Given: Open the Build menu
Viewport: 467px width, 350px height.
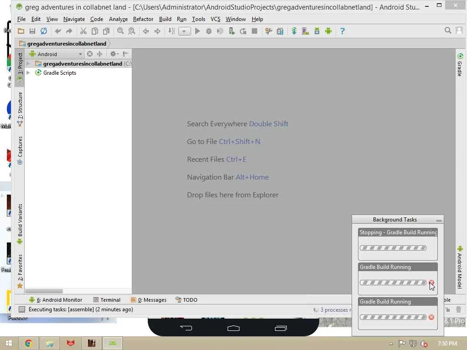Looking at the screenshot, I should click(x=165, y=19).
